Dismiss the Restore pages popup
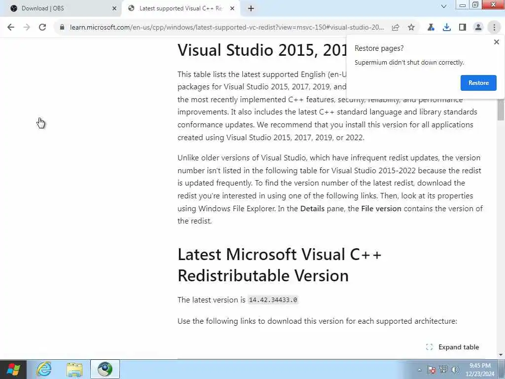The height and width of the screenshot is (379, 505). 496,42
